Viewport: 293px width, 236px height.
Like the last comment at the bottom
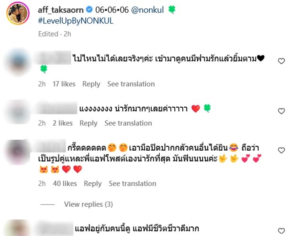pos(281,231)
